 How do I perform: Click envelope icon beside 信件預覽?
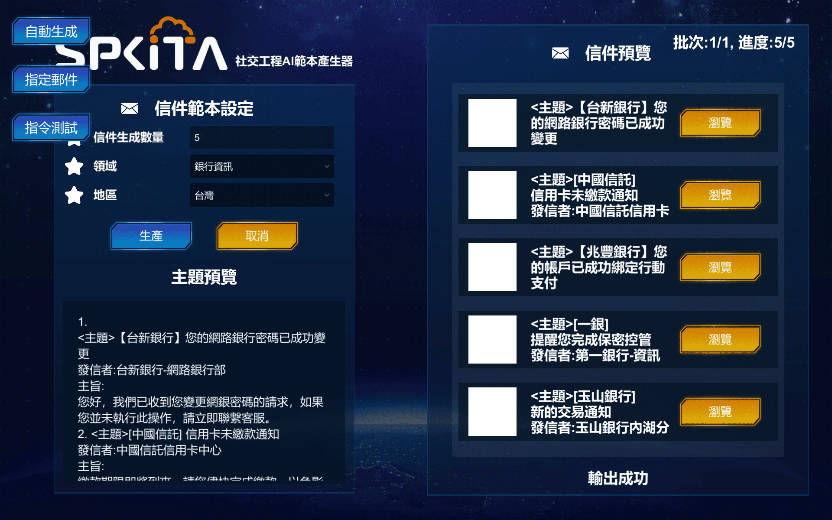coord(560,53)
